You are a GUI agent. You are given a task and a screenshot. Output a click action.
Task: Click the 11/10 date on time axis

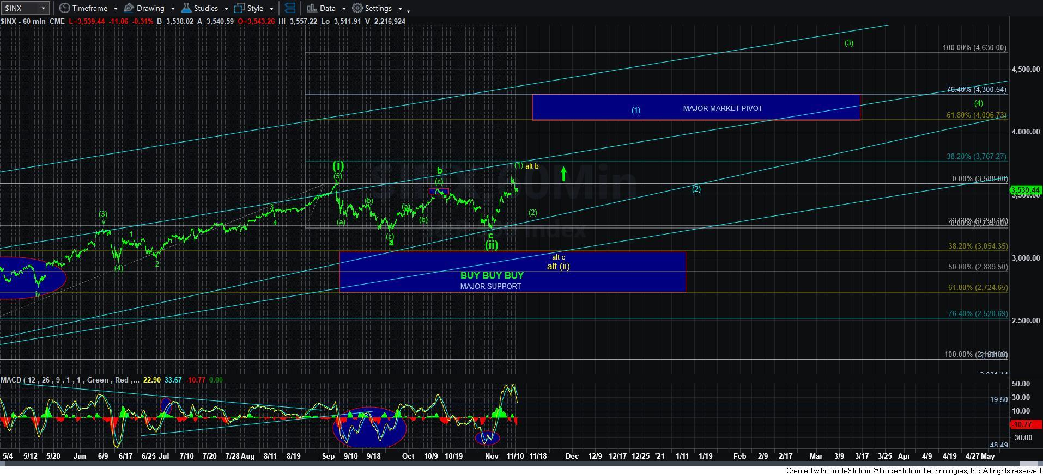[x=515, y=456]
